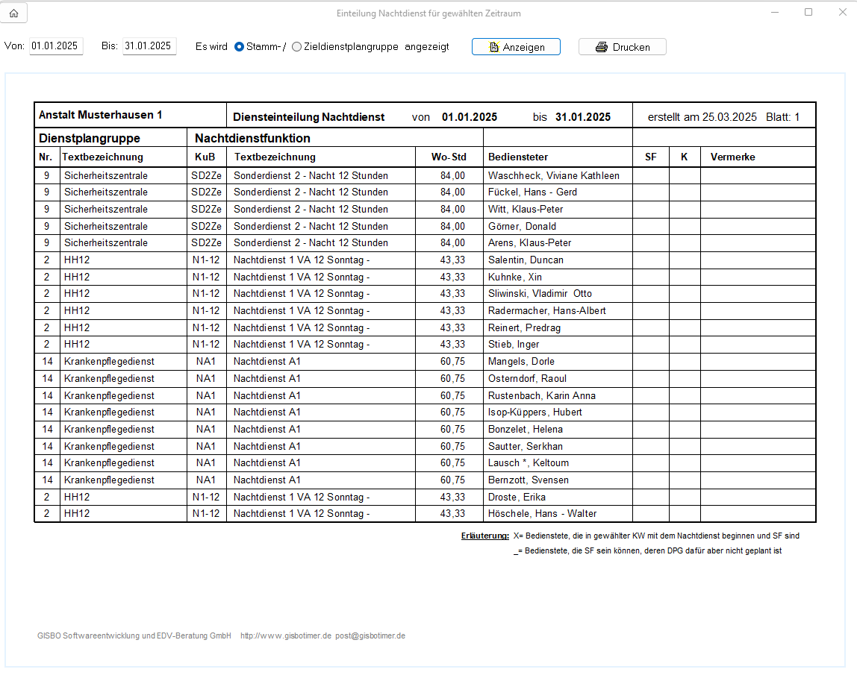Select the Zieldienstplangruppe radio button
The width and height of the screenshot is (857, 681).
(297, 46)
